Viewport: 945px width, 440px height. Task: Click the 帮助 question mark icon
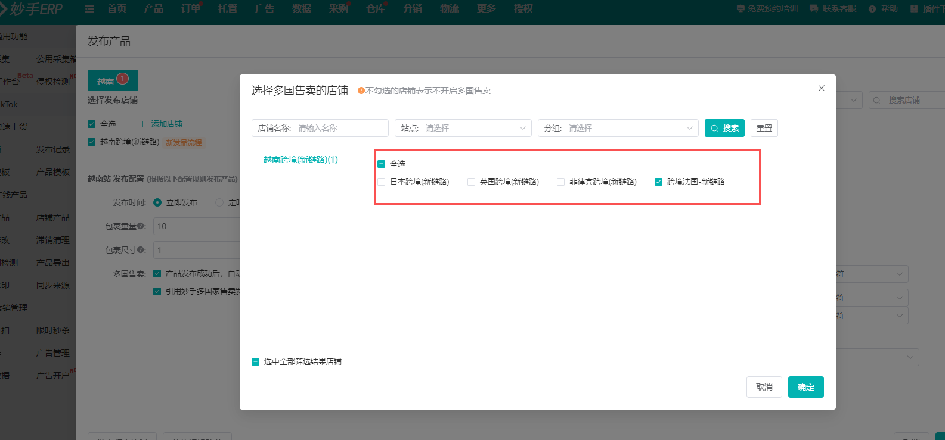tap(872, 9)
